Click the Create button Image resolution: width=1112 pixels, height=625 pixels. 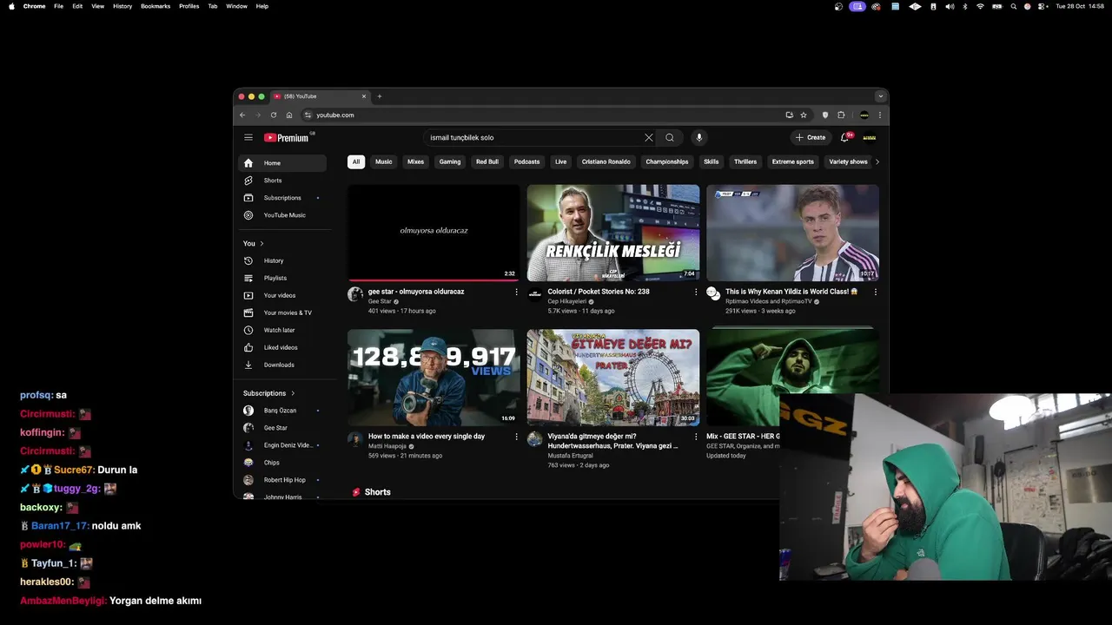[x=811, y=137]
